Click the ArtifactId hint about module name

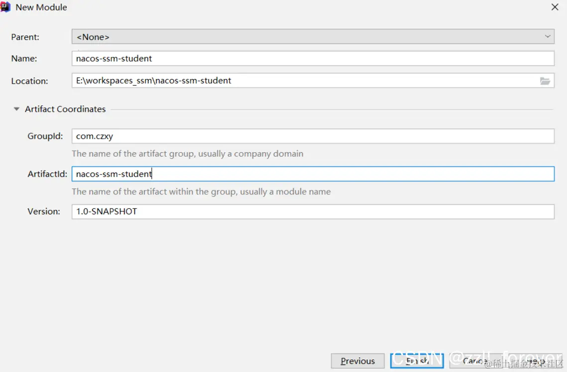tap(201, 191)
